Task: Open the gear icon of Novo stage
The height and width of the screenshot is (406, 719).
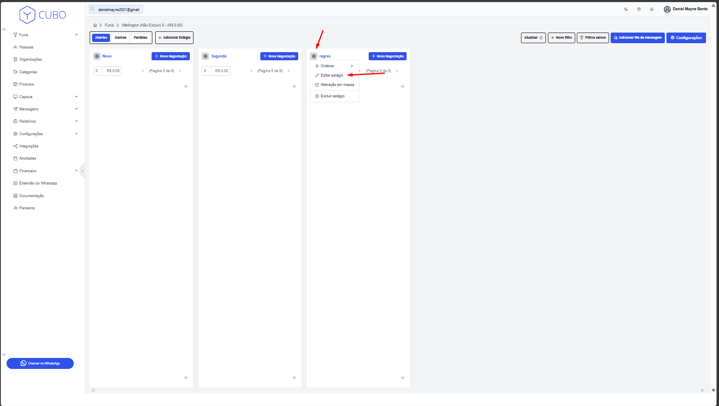Action: pyautogui.click(x=97, y=56)
